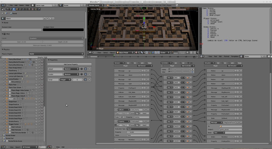Remove the Message up sensor
This screenshot has width=272, height=149.
(148, 71)
